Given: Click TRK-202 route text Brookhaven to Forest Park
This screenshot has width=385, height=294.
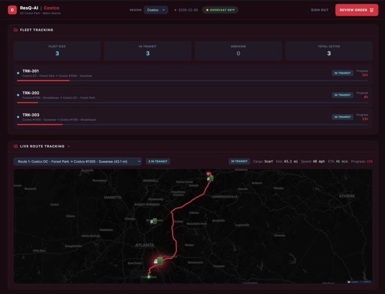Looking at the screenshot, I should pos(58,97).
